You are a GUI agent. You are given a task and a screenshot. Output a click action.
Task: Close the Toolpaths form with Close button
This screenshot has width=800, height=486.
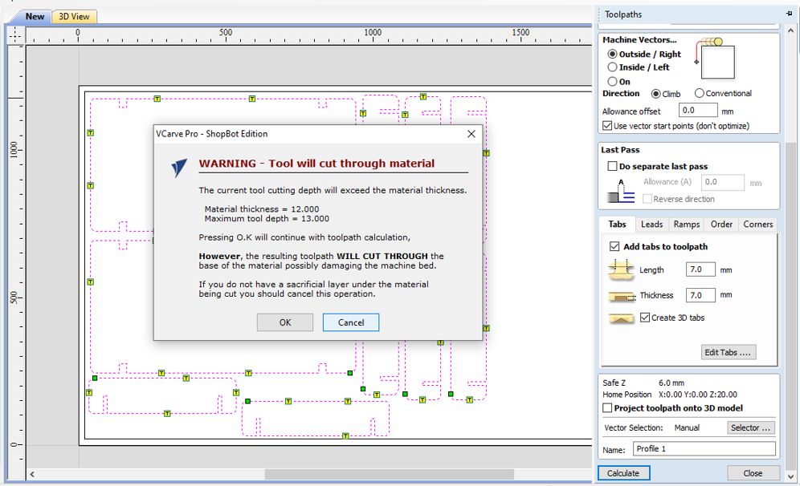point(753,473)
